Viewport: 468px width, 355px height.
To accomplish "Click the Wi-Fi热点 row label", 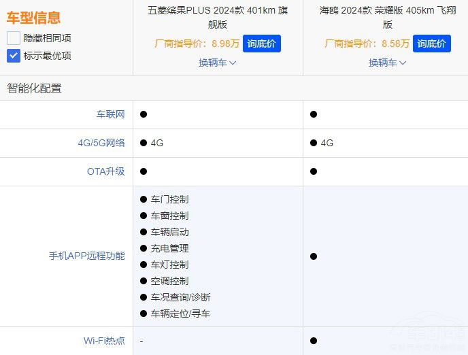I will click(x=104, y=341).
